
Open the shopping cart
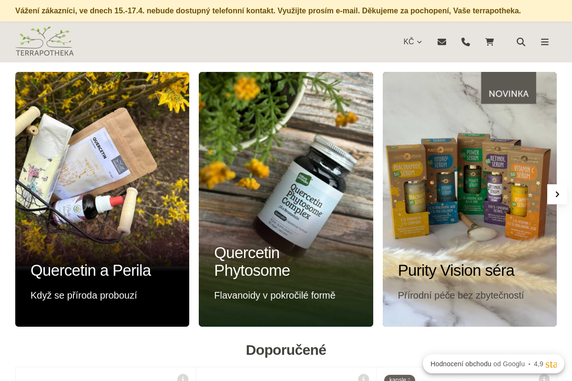tap(490, 42)
